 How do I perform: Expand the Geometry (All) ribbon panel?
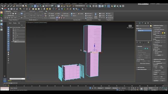[77, 20]
